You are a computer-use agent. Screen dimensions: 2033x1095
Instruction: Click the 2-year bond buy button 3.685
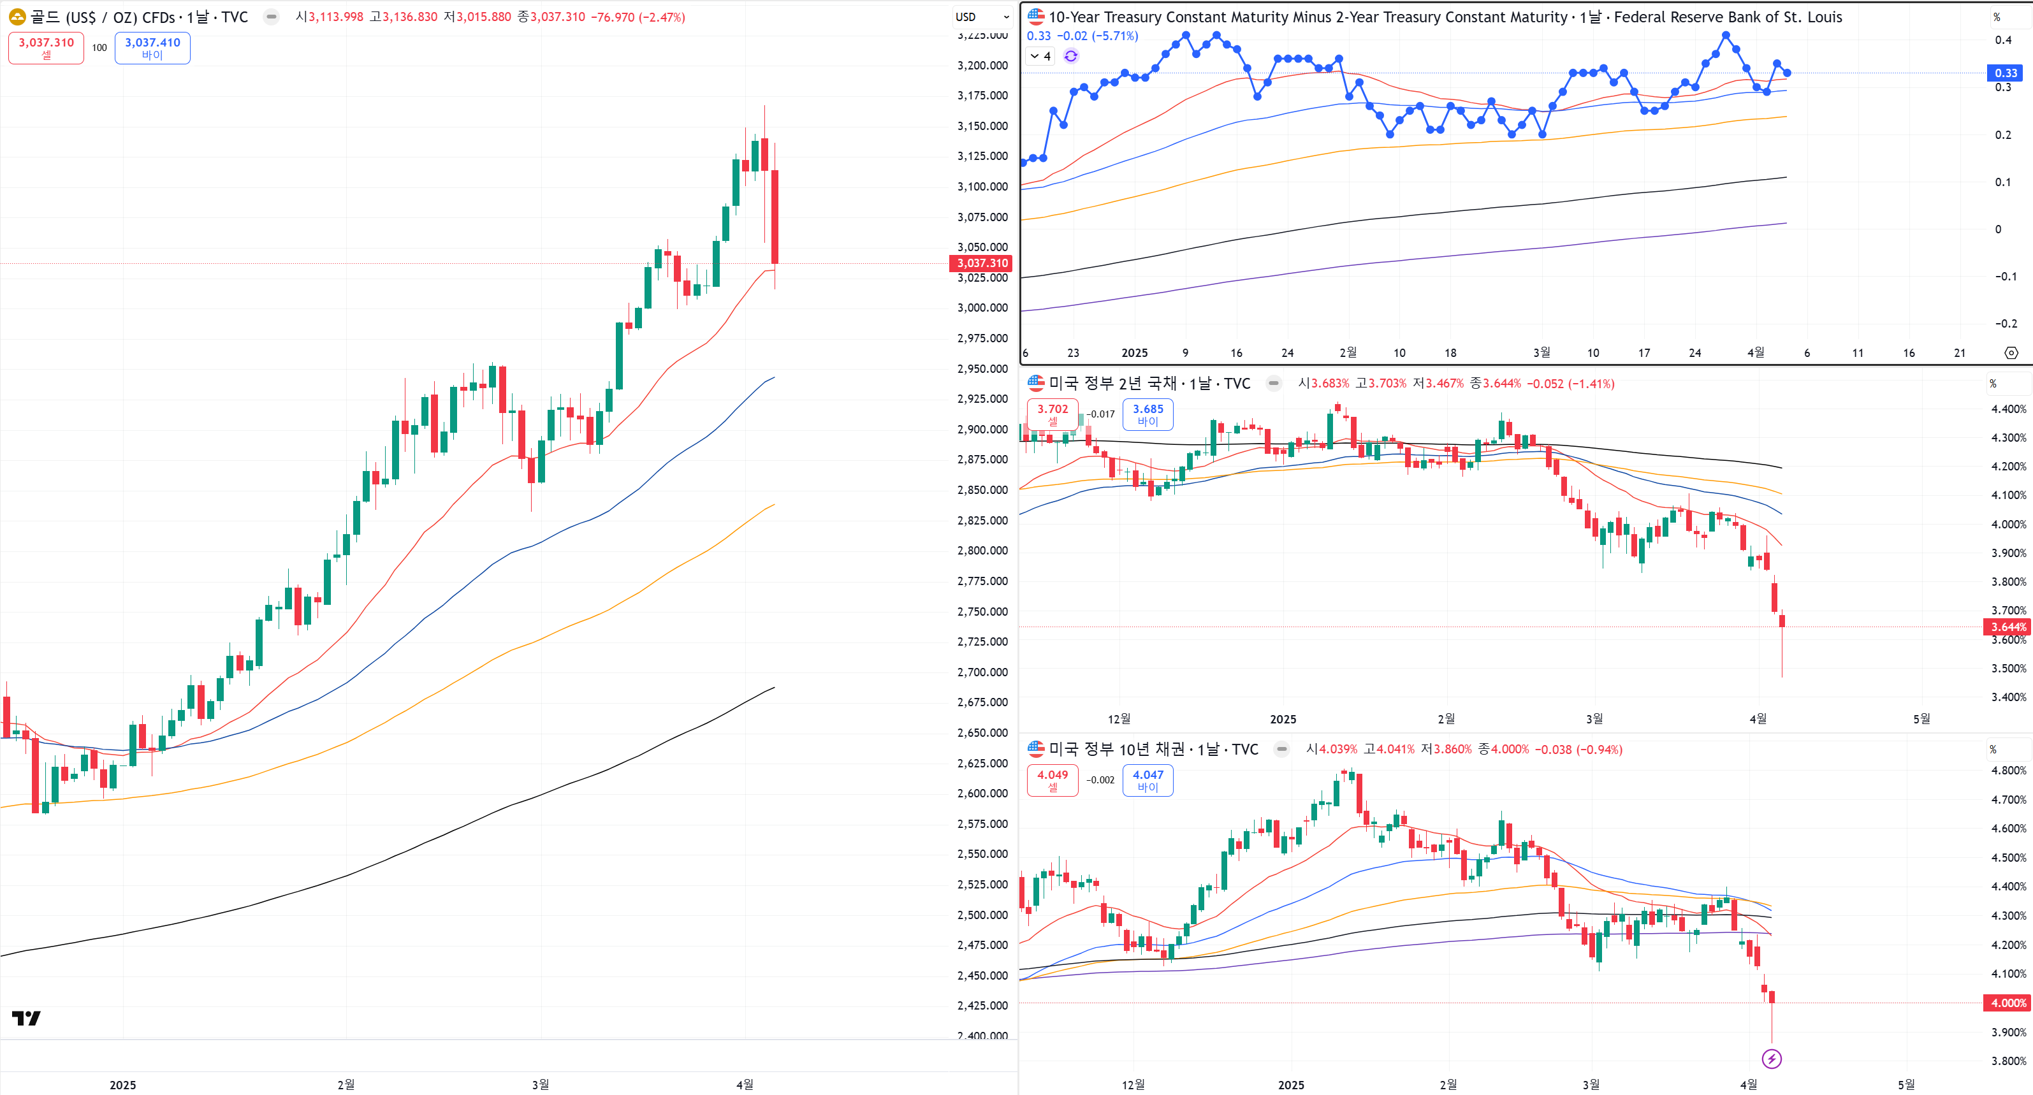pos(1148,414)
